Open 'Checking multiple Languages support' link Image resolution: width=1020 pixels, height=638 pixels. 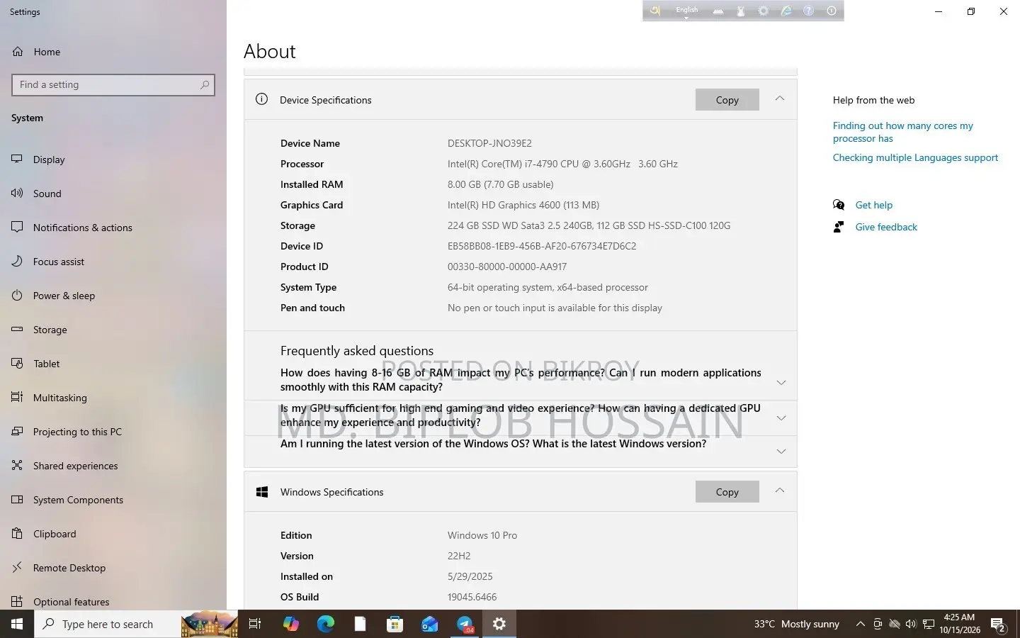pos(915,157)
